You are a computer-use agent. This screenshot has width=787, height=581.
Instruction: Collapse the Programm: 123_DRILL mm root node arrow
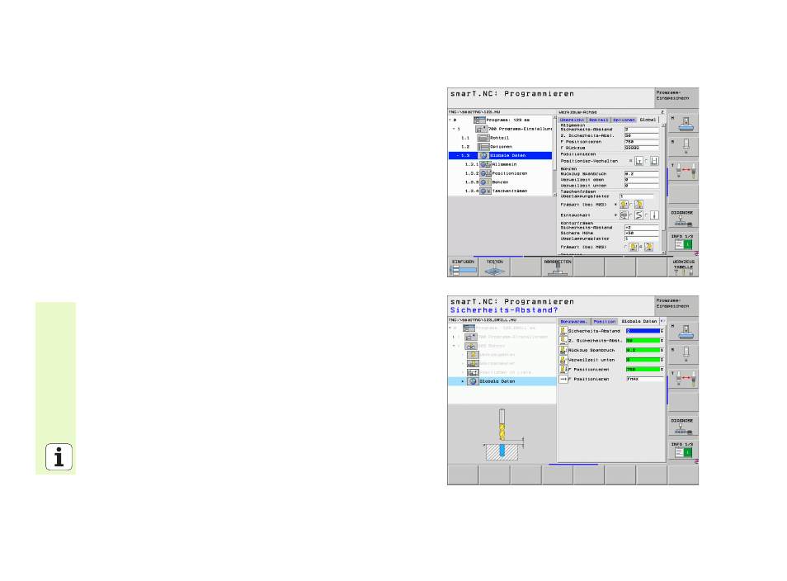pyautogui.click(x=450, y=328)
